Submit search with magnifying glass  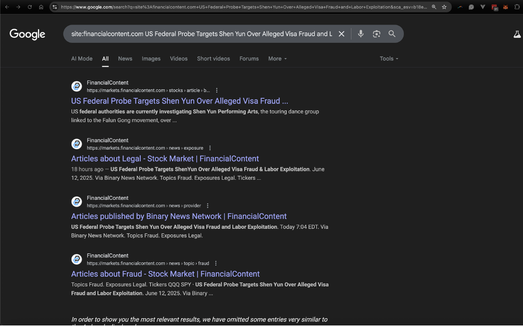click(392, 33)
